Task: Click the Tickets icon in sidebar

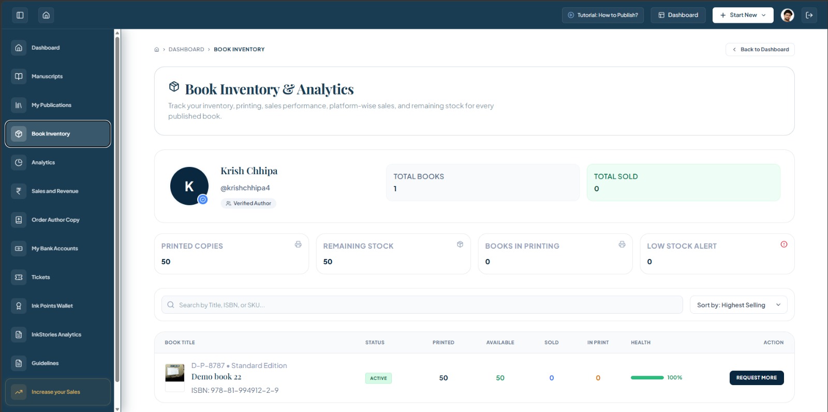Action: click(x=19, y=277)
